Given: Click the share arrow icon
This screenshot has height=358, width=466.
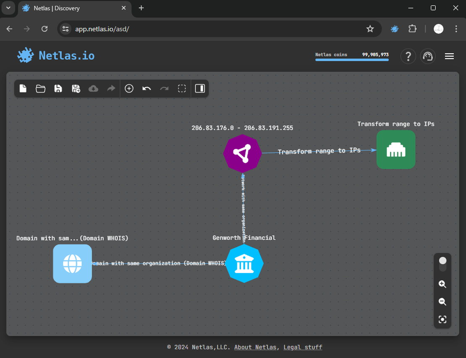Looking at the screenshot, I should (110, 88).
